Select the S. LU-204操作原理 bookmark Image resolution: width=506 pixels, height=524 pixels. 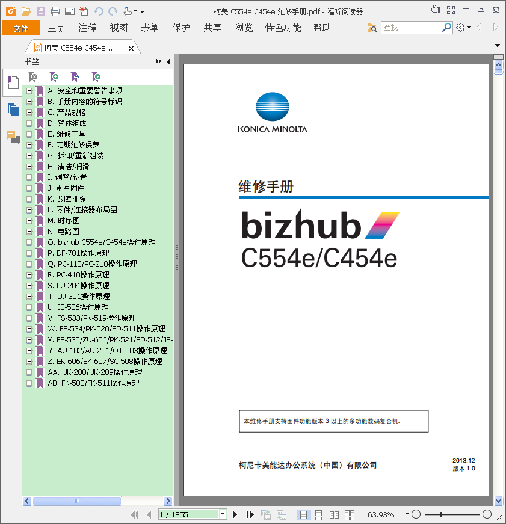click(x=79, y=286)
